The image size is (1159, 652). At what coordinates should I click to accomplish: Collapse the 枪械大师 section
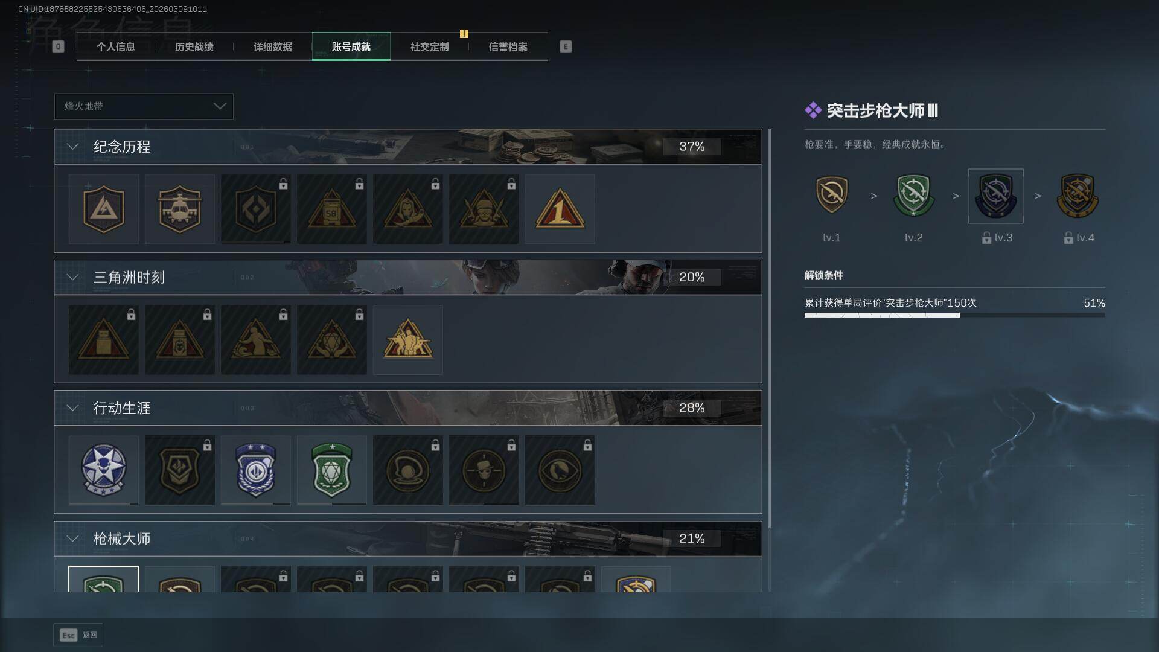pos(72,539)
